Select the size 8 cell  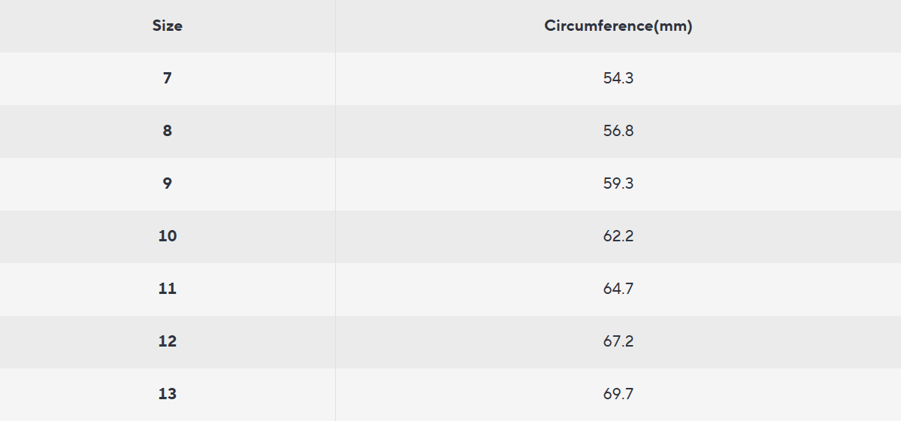pos(168,130)
